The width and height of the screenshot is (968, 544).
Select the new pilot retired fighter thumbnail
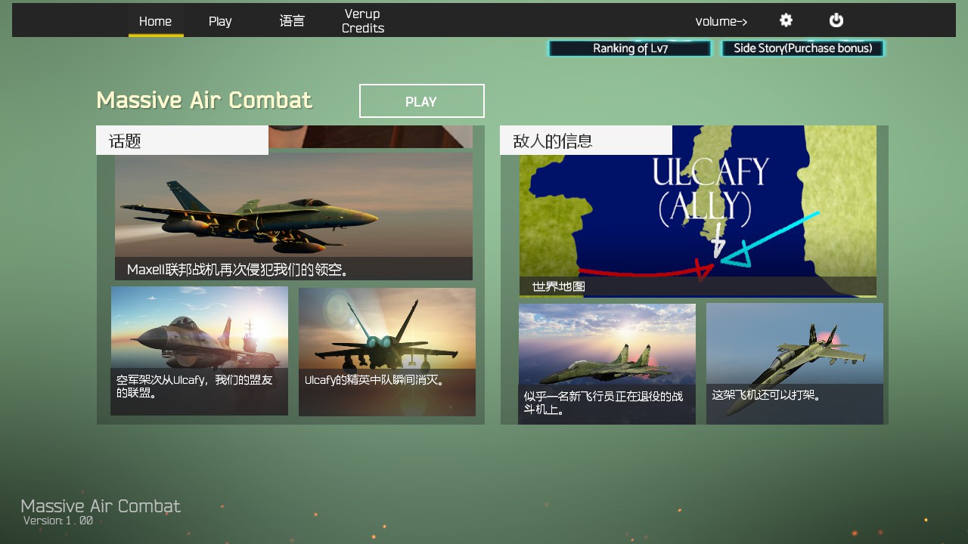click(607, 363)
